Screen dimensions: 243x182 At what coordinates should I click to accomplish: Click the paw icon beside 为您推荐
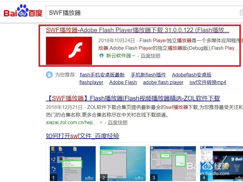point(49,75)
